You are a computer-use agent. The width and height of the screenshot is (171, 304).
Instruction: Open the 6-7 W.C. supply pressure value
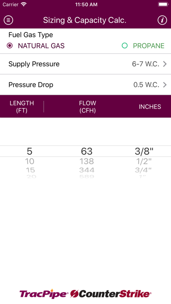145,64
